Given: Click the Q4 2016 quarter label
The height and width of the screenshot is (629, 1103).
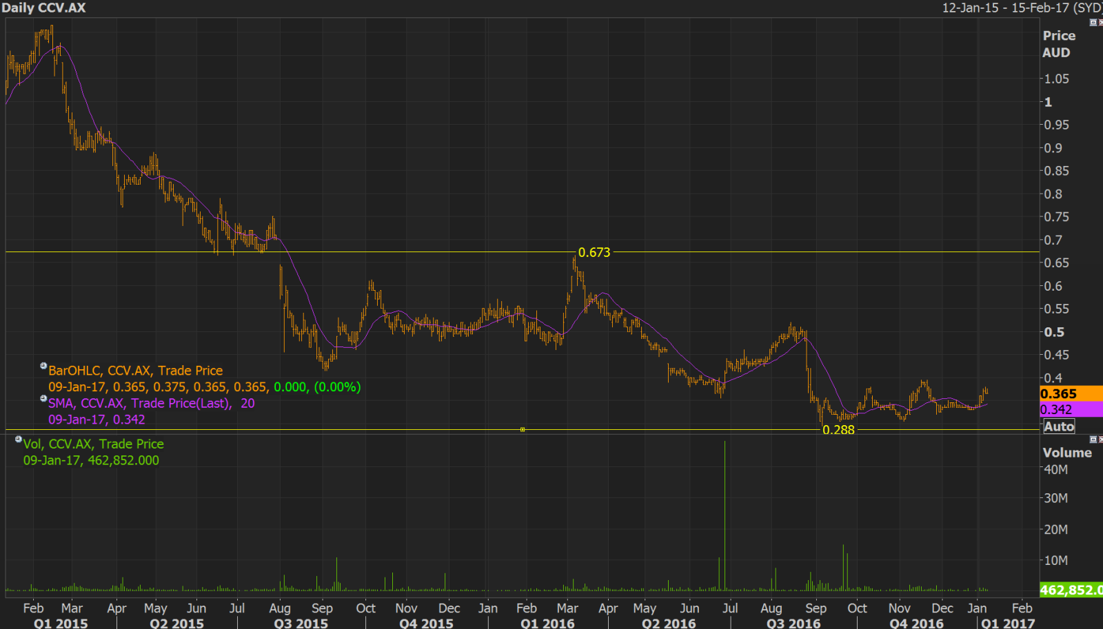Looking at the screenshot, I should pos(917,623).
